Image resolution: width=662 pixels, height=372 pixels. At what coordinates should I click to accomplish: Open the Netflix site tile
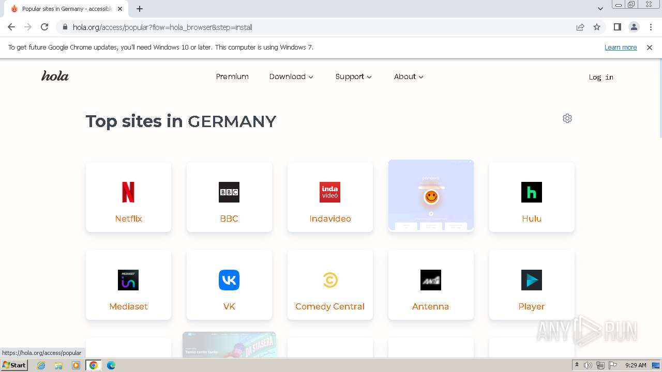coord(128,197)
